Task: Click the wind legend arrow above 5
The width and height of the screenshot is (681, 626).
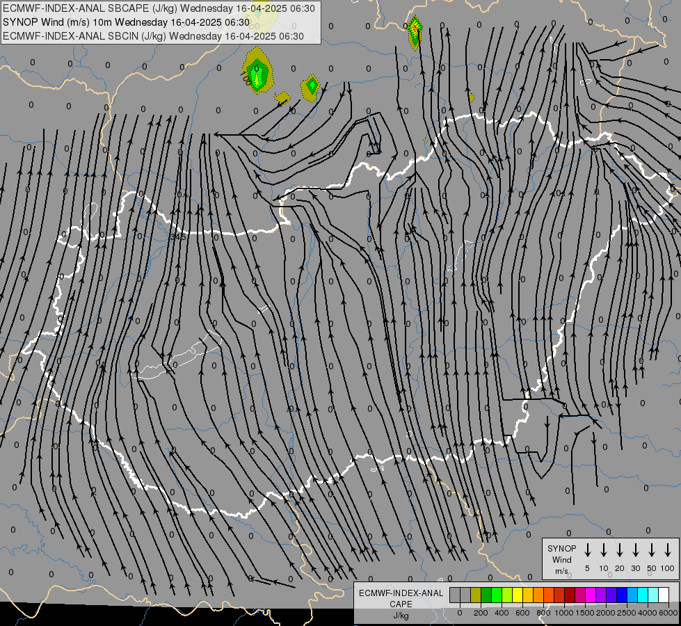Action: pos(587,550)
